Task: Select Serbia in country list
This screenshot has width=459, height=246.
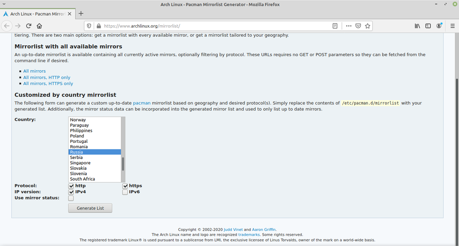Action: coord(94,157)
